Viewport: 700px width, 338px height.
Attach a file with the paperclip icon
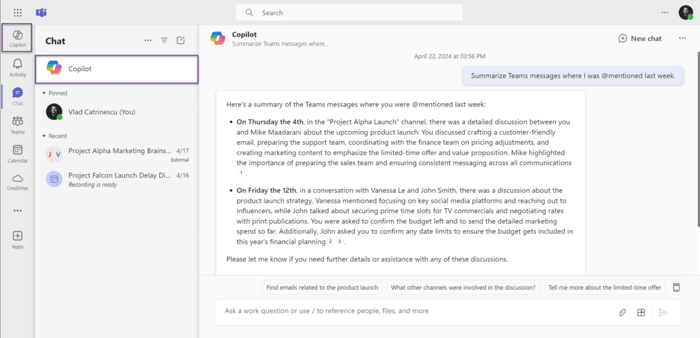click(x=622, y=313)
